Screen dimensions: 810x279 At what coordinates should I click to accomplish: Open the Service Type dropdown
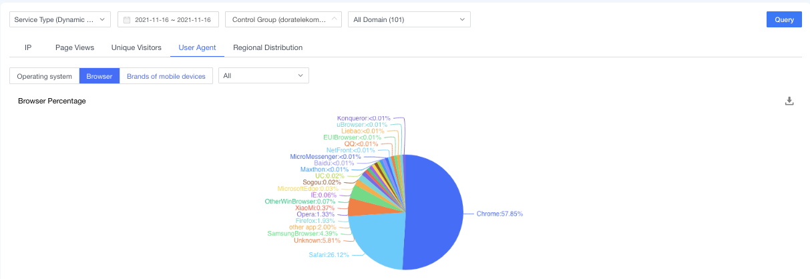59,20
